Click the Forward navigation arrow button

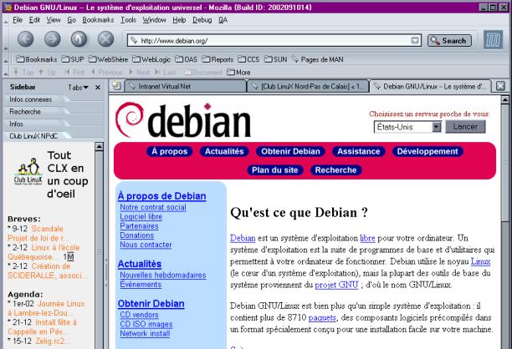click(x=54, y=40)
